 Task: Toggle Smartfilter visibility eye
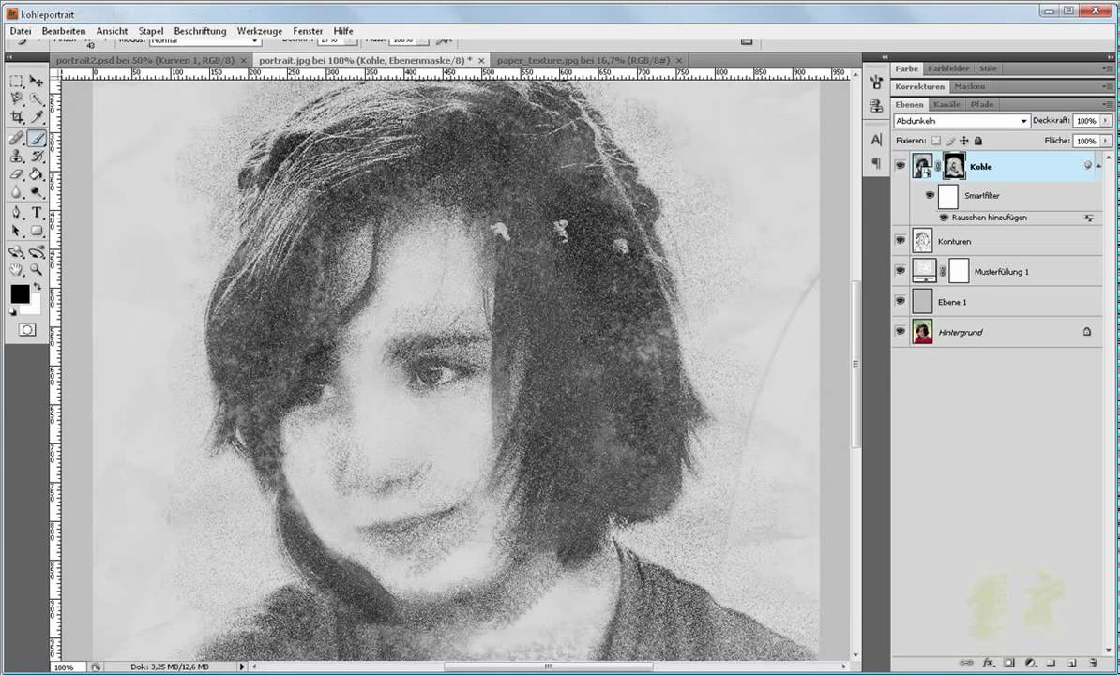(930, 194)
